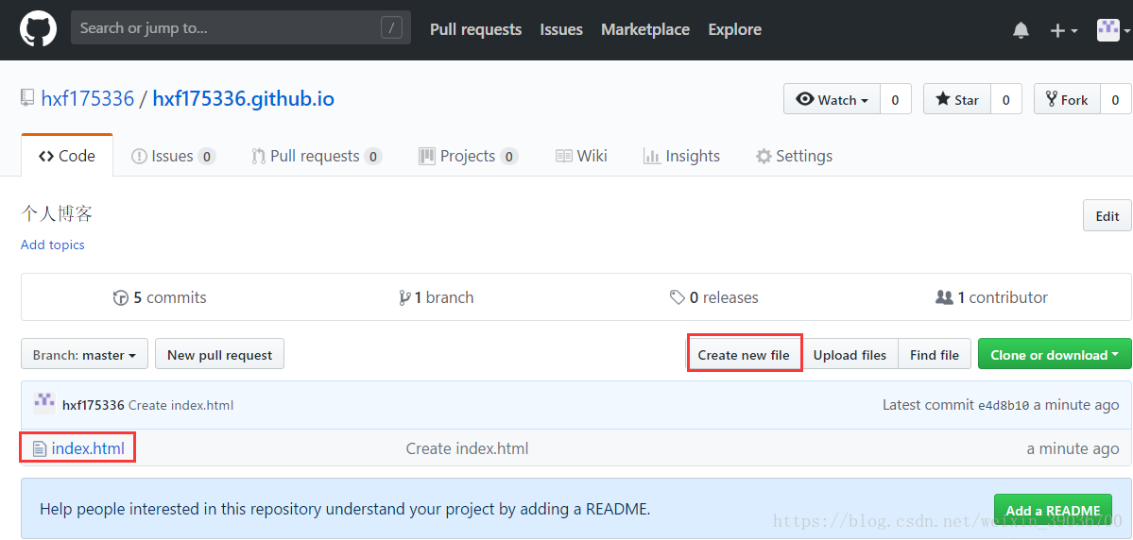
Task: Click the repository book icon
Action: point(27,98)
